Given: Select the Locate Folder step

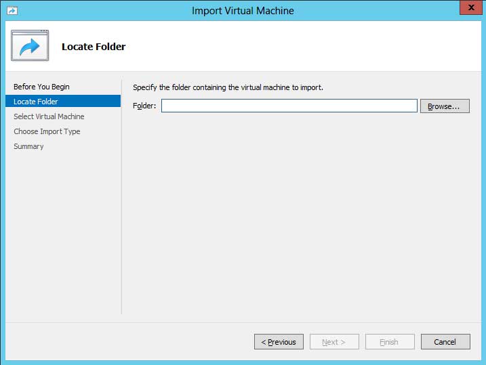Looking at the screenshot, I should click(63, 101).
